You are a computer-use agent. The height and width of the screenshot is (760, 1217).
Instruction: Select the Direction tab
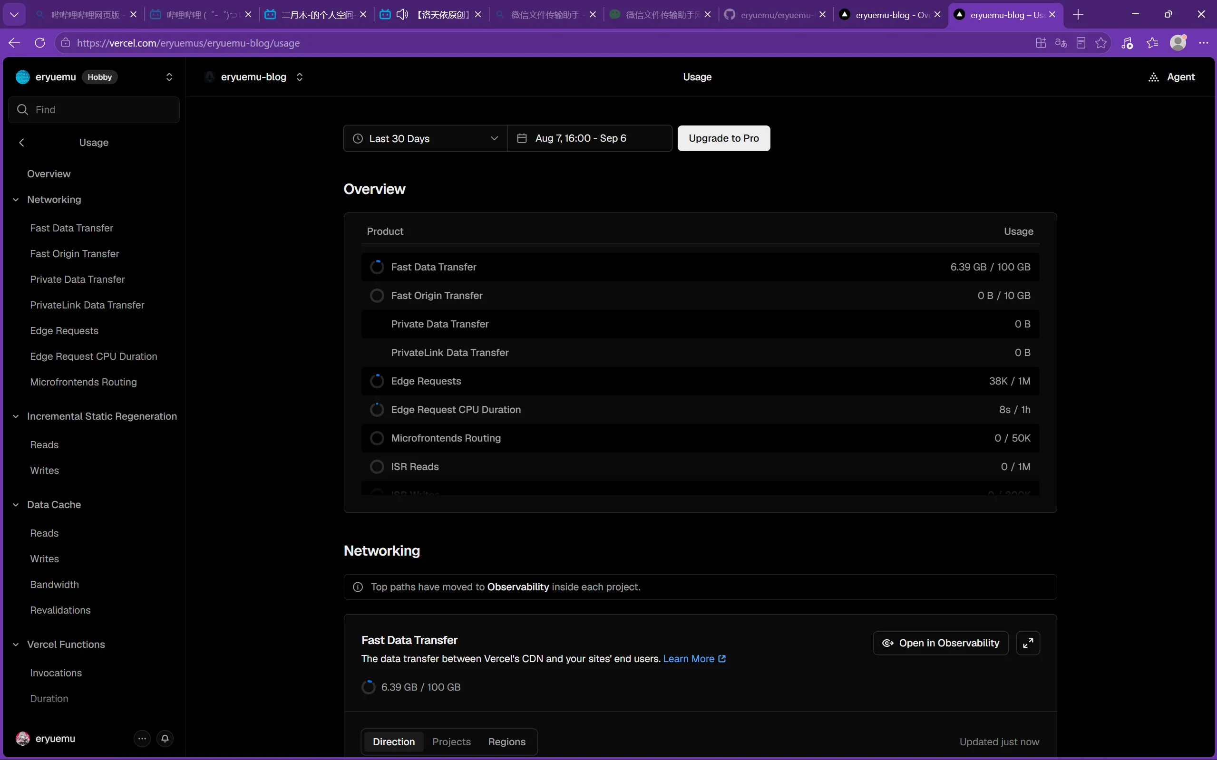pyautogui.click(x=394, y=742)
